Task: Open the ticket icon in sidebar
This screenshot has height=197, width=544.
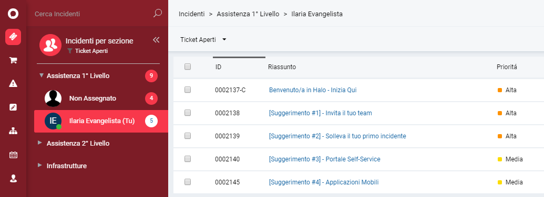Action: click(13, 37)
